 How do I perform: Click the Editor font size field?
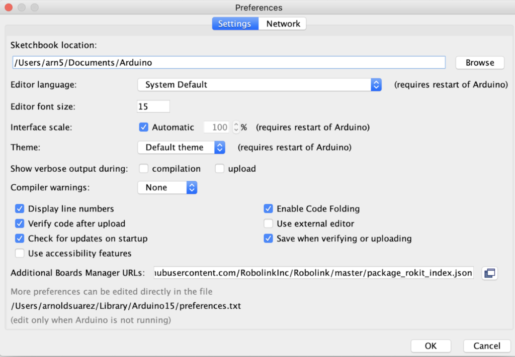tap(153, 106)
